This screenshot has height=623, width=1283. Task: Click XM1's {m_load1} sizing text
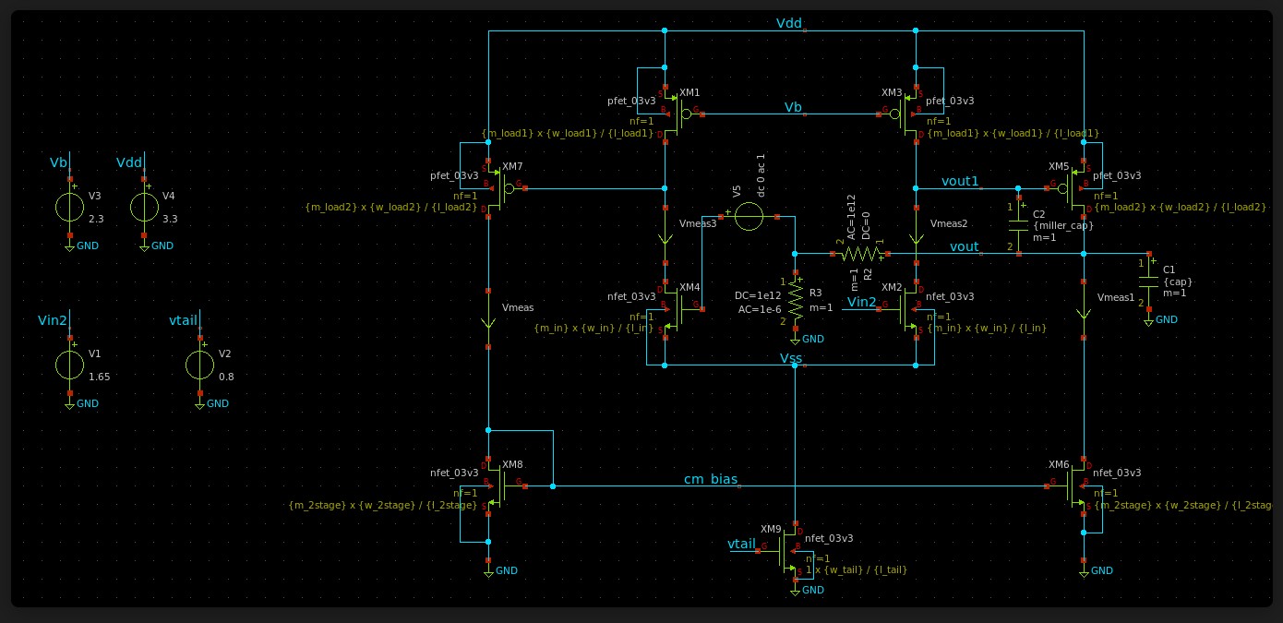pyautogui.click(x=569, y=134)
